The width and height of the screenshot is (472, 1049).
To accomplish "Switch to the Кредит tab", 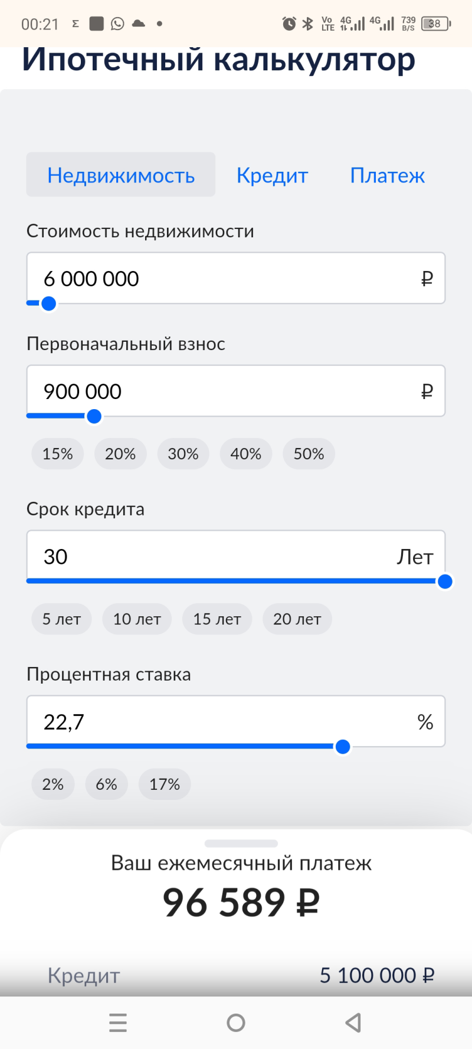I will tap(272, 175).
